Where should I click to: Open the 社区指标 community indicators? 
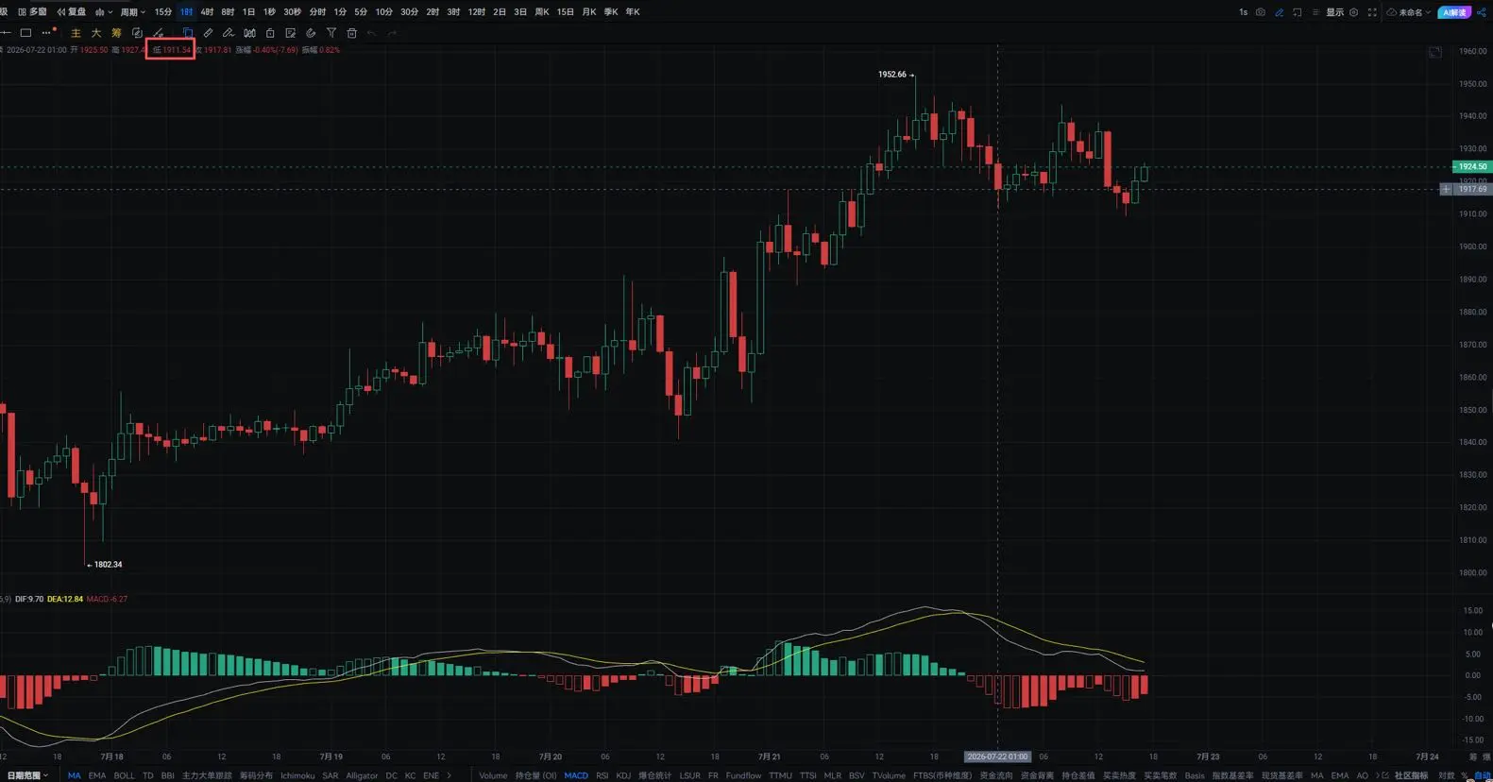tap(1411, 775)
